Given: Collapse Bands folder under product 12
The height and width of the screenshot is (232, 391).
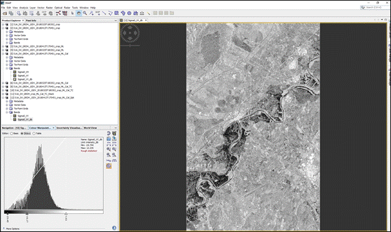Looking at the screenshot, I should coord(7,112).
